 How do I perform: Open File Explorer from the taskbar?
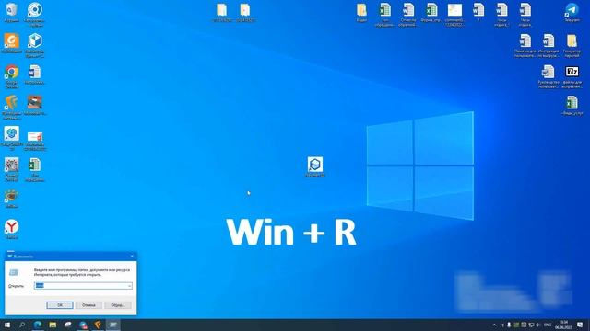53,325
